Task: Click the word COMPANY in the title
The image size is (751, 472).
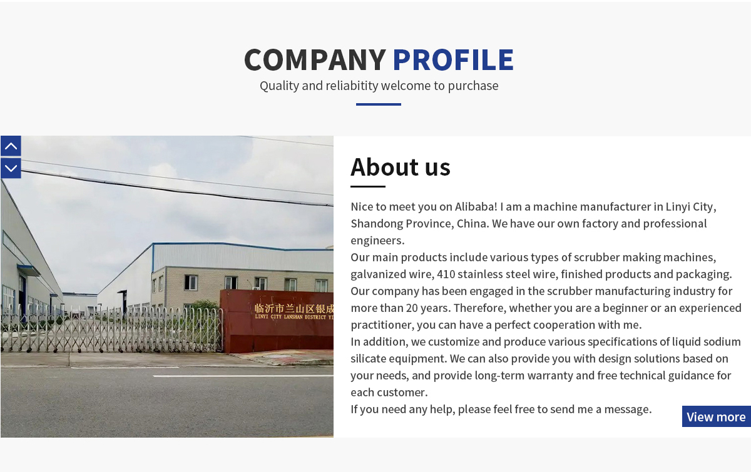Action: pos(315,60)
